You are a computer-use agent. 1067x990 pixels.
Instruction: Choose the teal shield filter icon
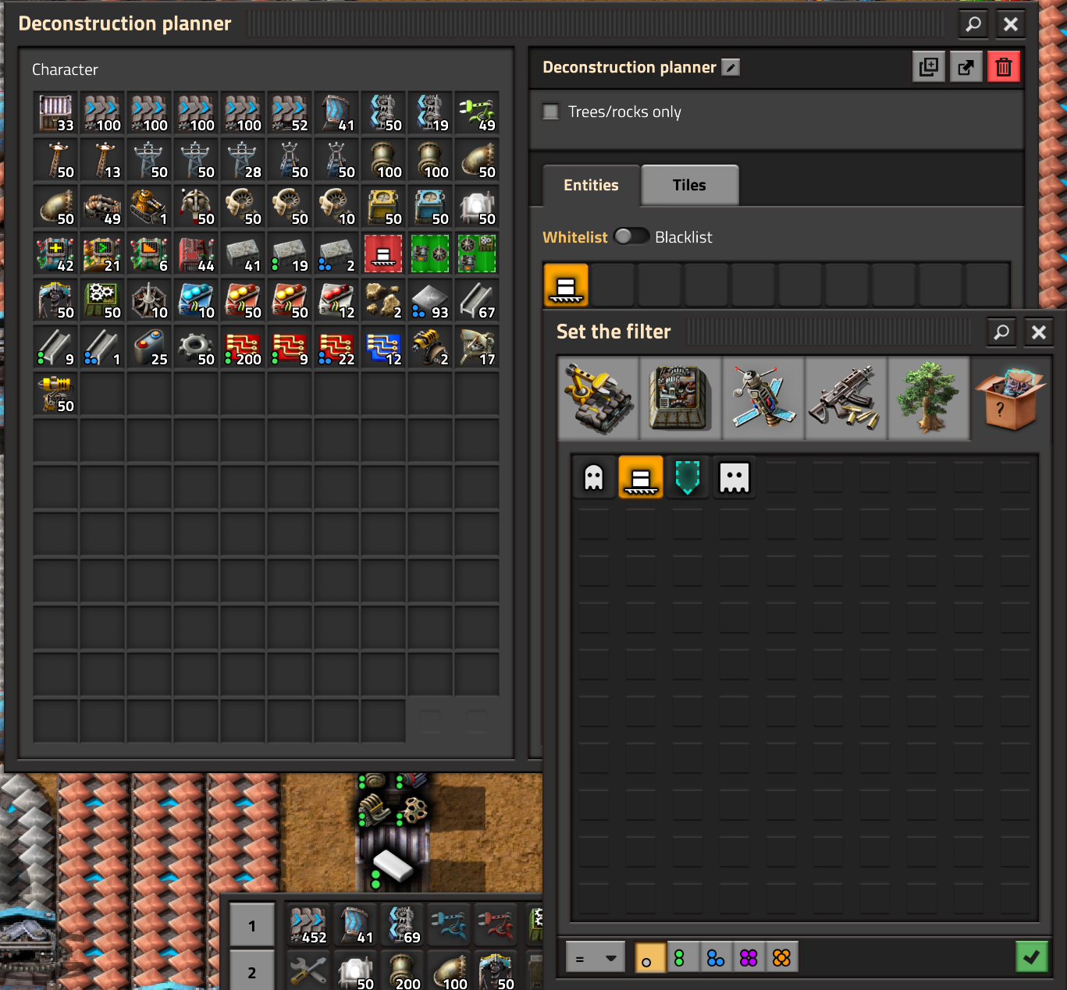tap(688, 477)
